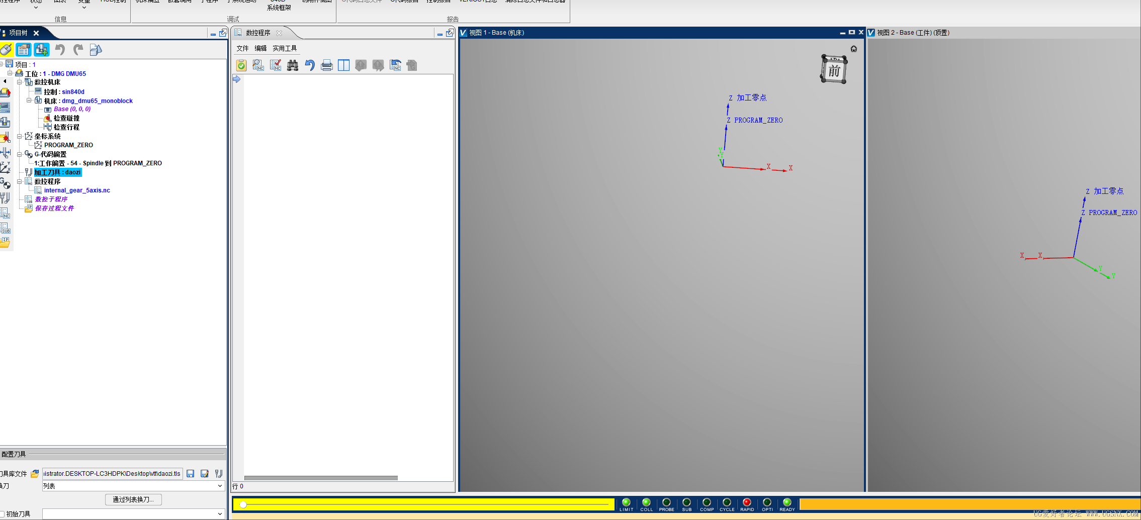Select the 加工刀具 : daozi tree item
1141x520 pixels.
[x=58, y=172]
